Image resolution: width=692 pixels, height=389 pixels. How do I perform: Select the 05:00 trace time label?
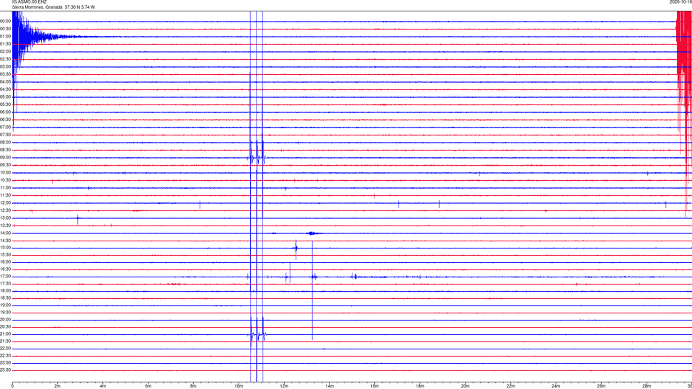(x=6, y=97)
